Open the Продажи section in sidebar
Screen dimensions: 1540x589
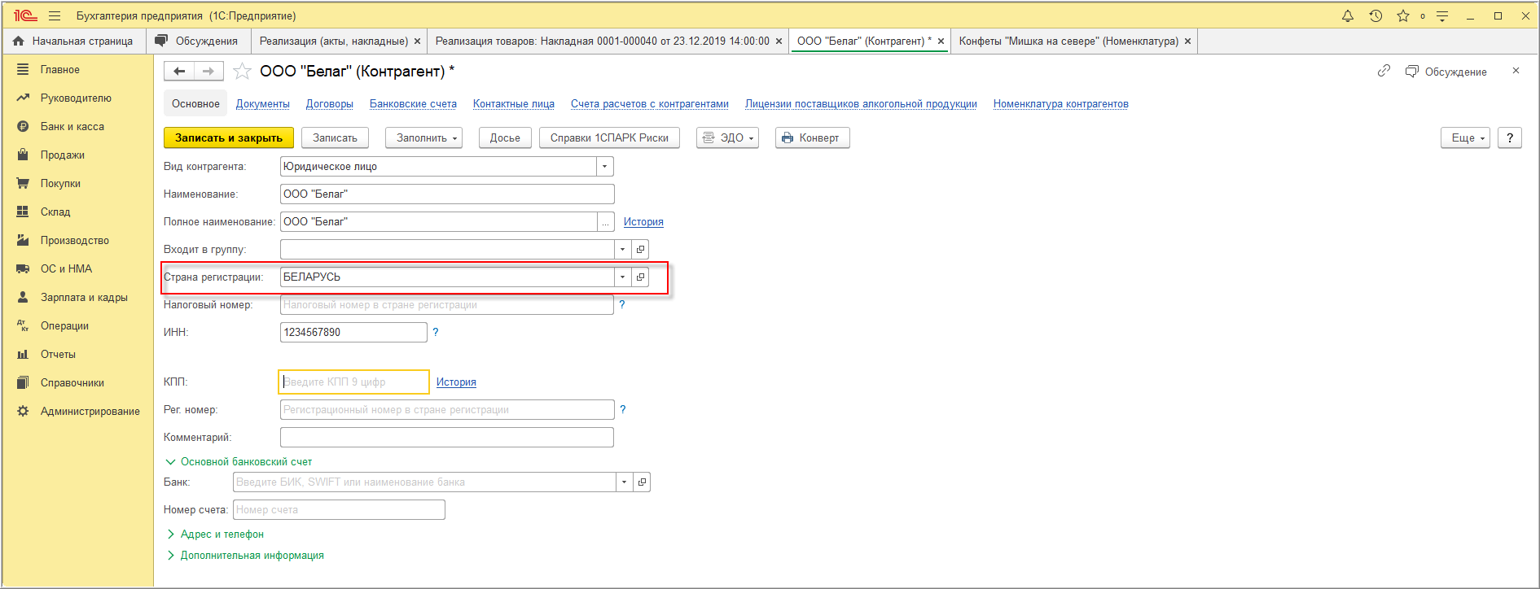tap(63, 155)
